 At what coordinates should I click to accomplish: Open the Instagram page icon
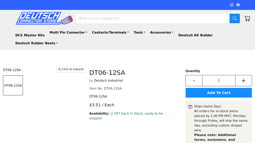[232, 5]
